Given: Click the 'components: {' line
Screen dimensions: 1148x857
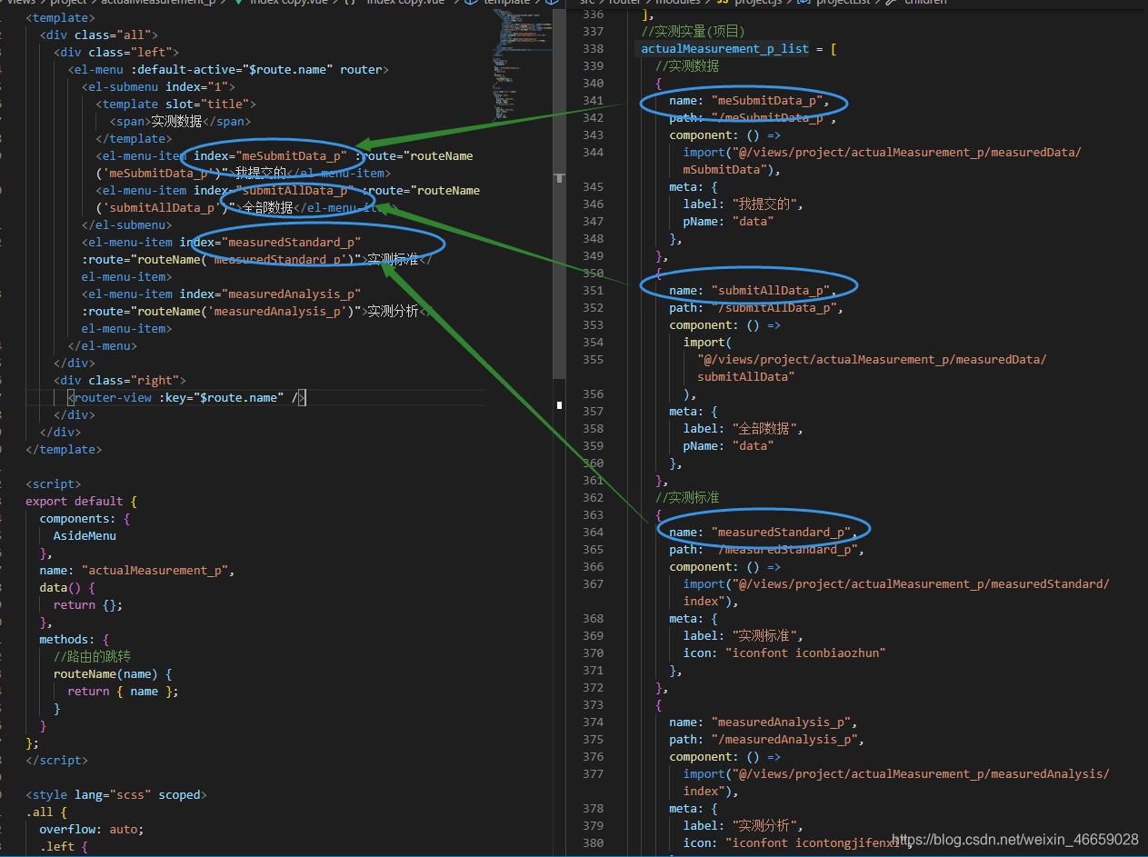Looking at the screenshot, I should [x=85, y=518].
